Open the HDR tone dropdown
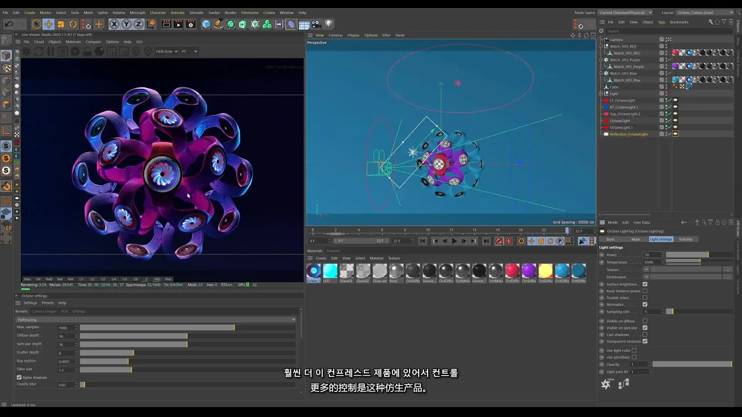Image resolution: width=742 pixels, height=417 pixels. (x=167, y=51)
